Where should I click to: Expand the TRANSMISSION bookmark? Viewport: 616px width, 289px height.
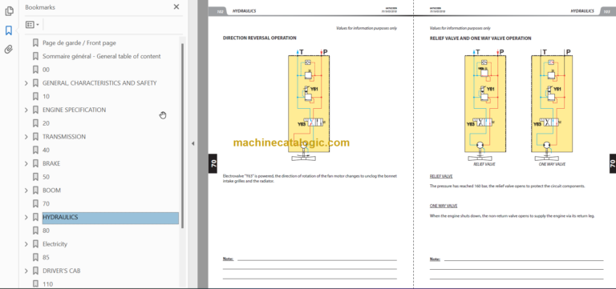(26, 137)
